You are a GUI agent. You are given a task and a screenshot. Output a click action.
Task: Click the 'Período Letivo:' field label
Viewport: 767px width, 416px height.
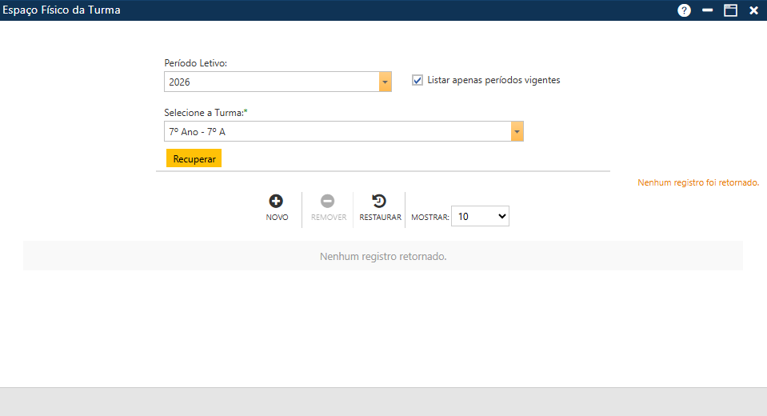196,62
